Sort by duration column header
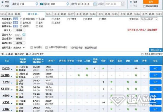This screenshot has height=112, width=163. [52, 61]
